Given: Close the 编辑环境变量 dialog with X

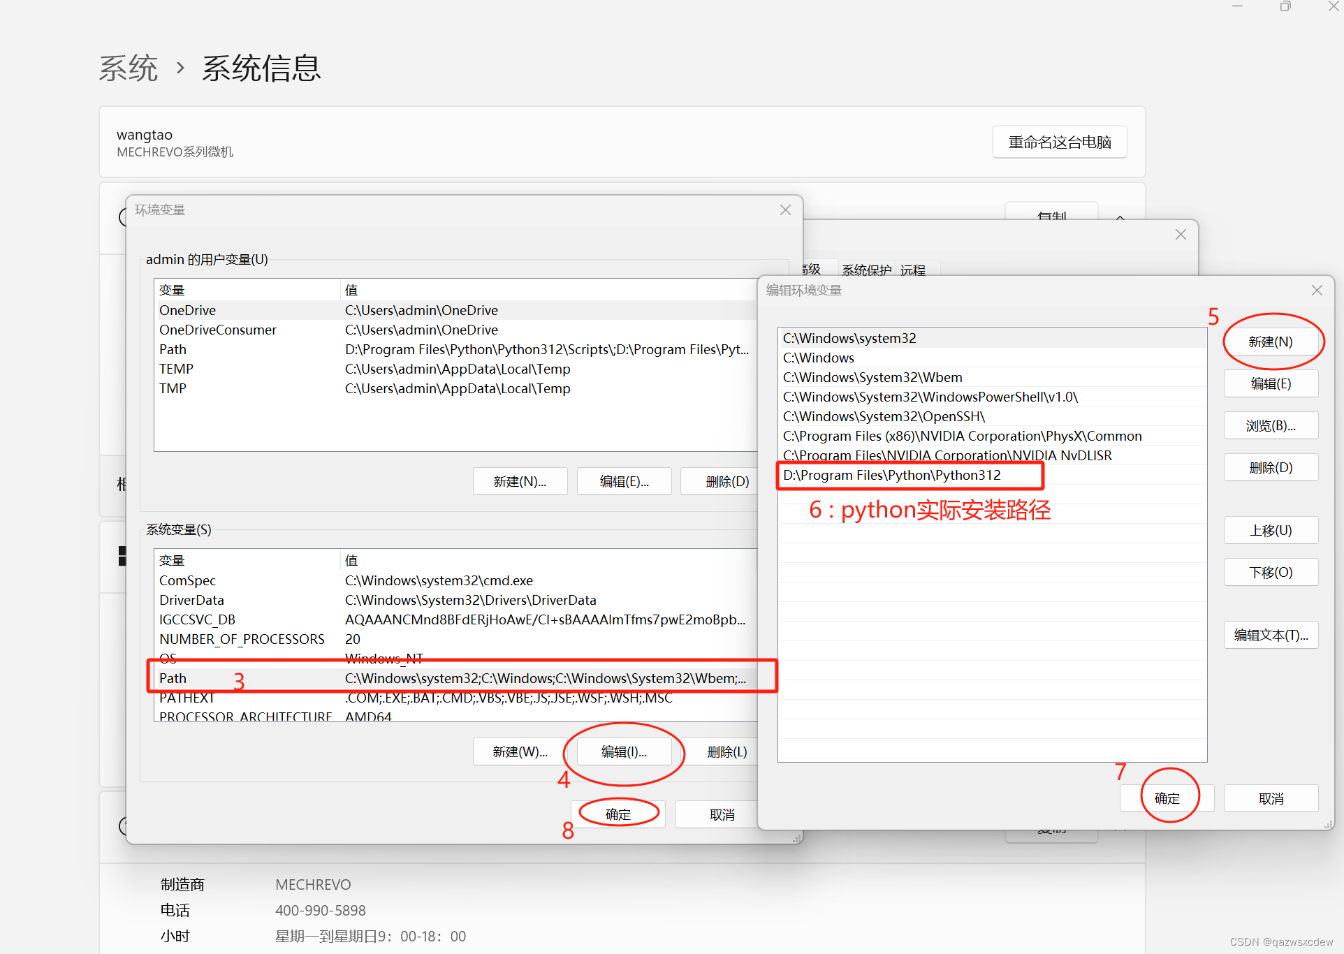Looking at the screenshot, I should coord(1317,290).
